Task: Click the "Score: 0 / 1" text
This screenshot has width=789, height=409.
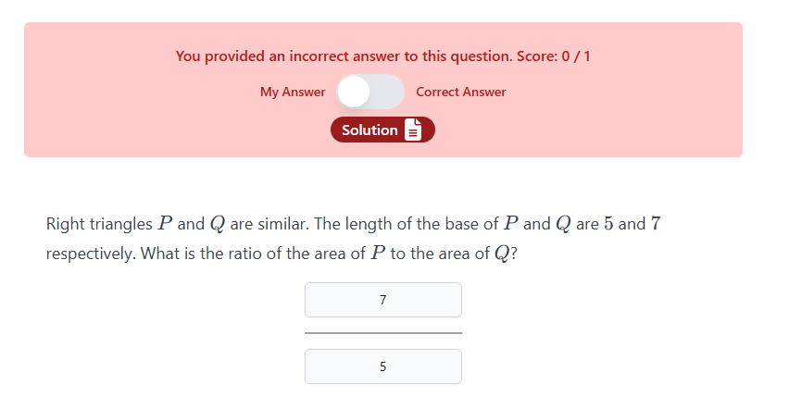Action: (553, 56)
